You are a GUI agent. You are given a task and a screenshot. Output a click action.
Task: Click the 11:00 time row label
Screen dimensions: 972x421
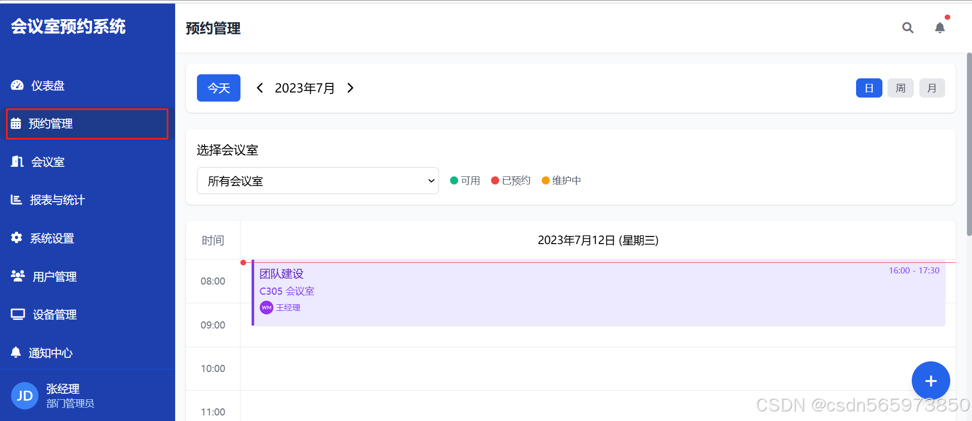(x=213, y=412)
